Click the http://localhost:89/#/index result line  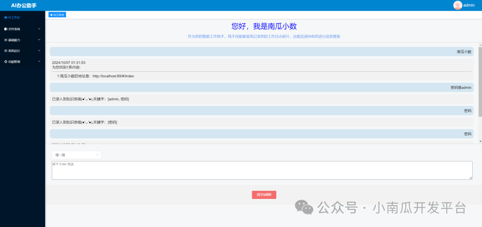[x=96, y=76]
